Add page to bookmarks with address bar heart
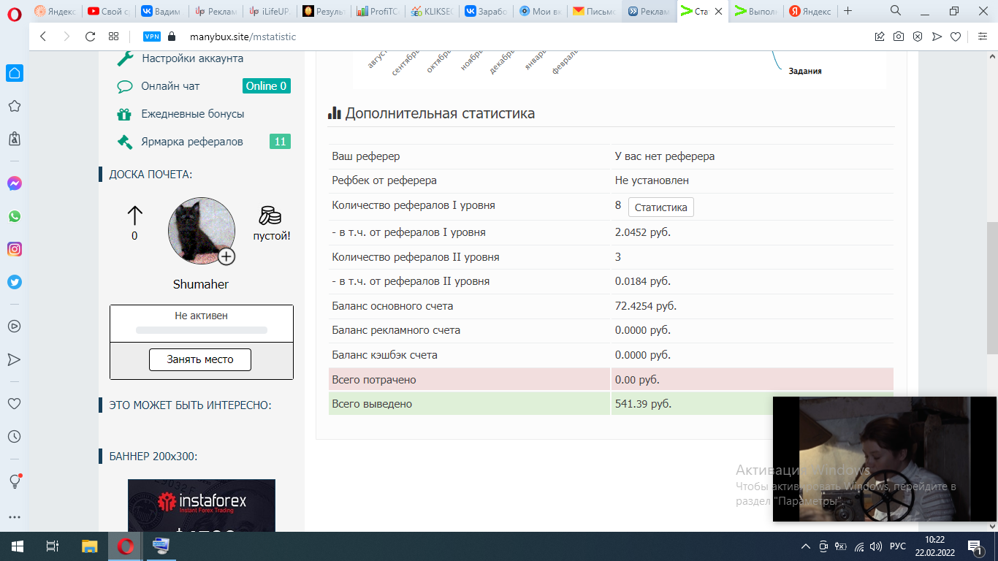Screen dimensions: 998x561 (x=956, y=37)
